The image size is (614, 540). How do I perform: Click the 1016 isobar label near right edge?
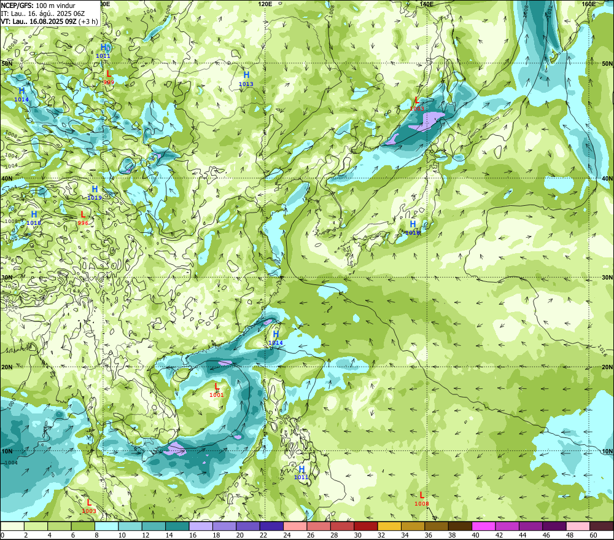[x=603, y=351]
